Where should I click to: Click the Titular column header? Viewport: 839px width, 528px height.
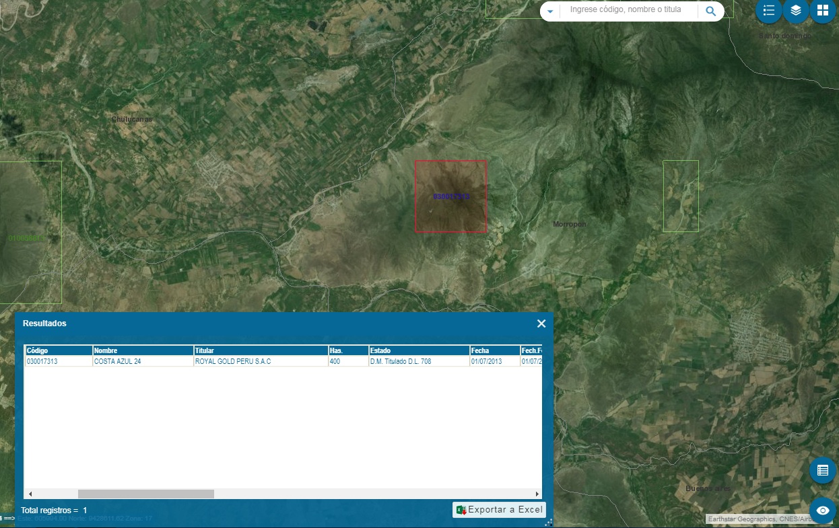pyautogui.click(x=260, y=350)
